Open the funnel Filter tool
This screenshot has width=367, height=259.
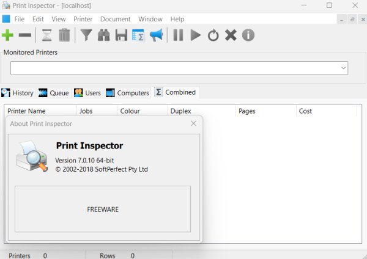[86, 35]
